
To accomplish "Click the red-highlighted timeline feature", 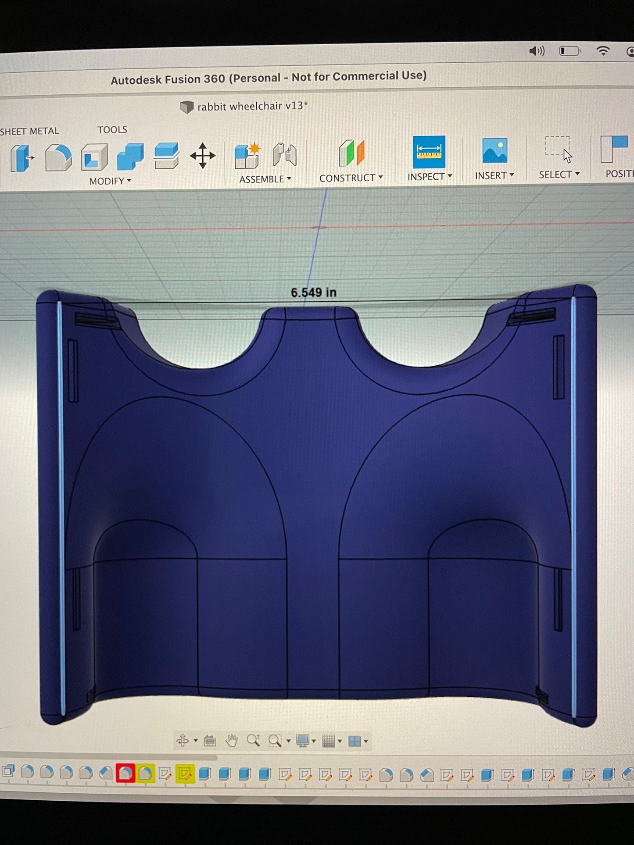I will (x=125, y=773).
